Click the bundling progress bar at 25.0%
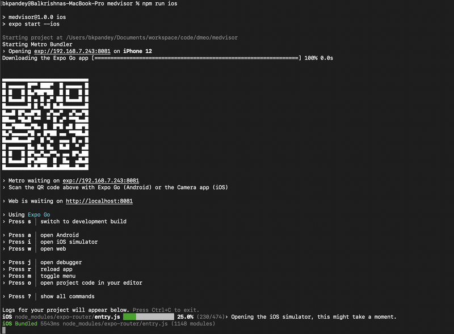Screen dimensions: 454x334 click(x=149, y=316)
